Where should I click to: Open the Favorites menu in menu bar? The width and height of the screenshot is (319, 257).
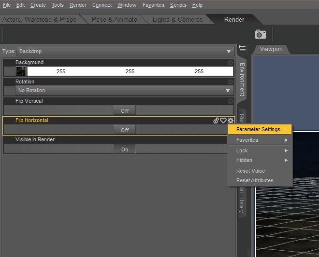coord(153,5)
